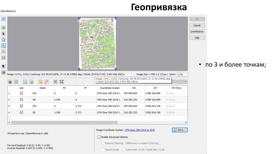
Task: Uncheck Use checkbox for NW point
Action: [x=21, y=93]
